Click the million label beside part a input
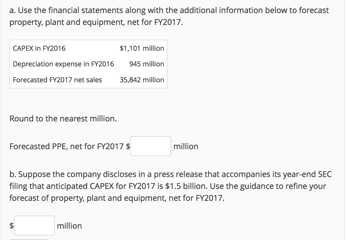The image size is (346, 240). point(186,146)
